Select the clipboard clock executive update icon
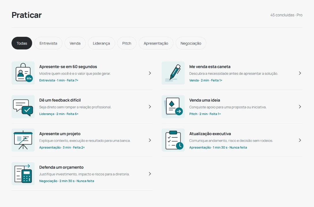 (173, 140)
